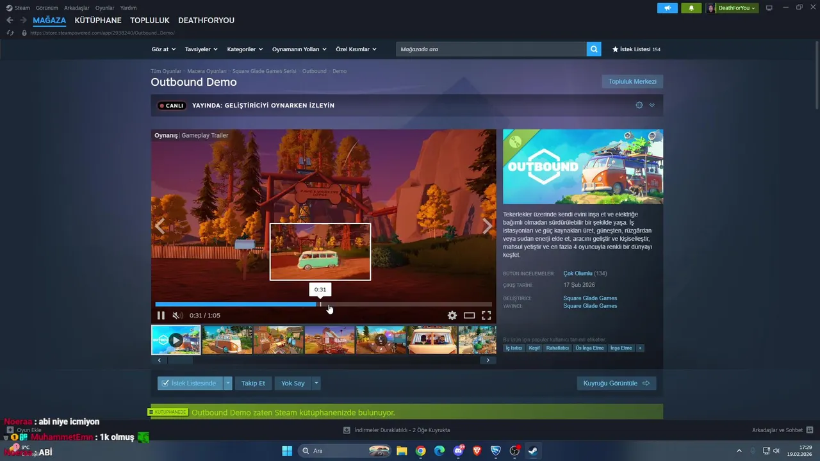The height and width of the screenshot is (461, 820).
Task: Open the Oyunlar menu
Action: [x=105, y=8]
